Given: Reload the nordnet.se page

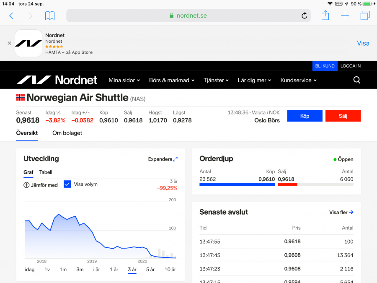Looking at the screenshot, I should point(304,16).
